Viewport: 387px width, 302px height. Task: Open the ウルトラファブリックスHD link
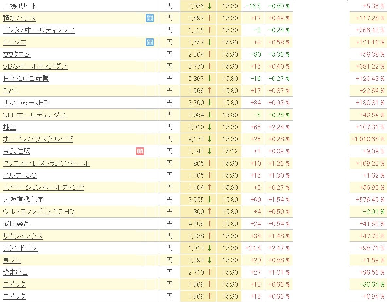[39, 212]
